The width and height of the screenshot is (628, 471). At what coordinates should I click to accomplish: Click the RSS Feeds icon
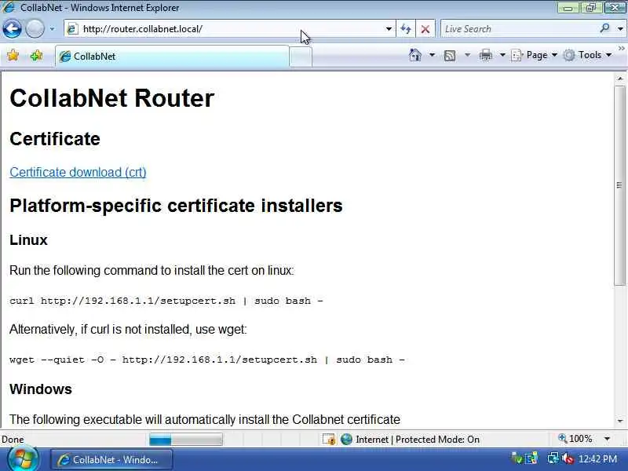click(x=450, y=55)
